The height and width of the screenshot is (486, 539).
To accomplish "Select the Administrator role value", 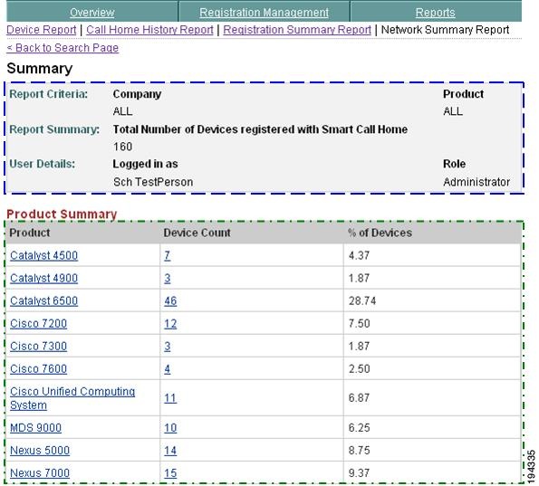I will coord(476,182).
